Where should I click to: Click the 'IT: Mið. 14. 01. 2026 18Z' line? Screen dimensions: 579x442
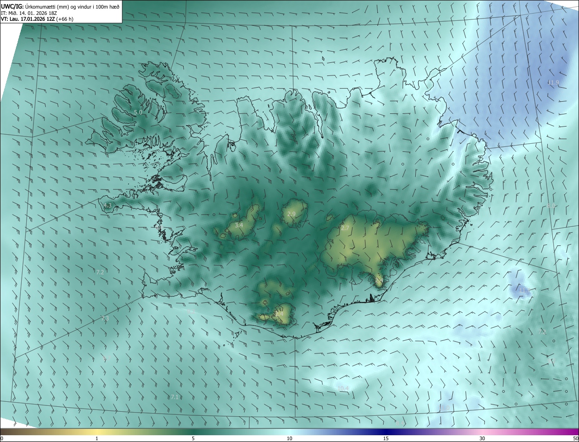coord(28,13)
